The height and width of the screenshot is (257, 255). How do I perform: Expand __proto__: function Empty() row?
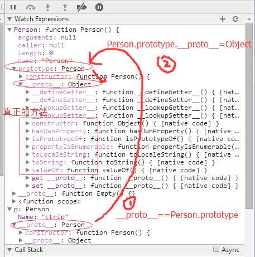[14, 193]
